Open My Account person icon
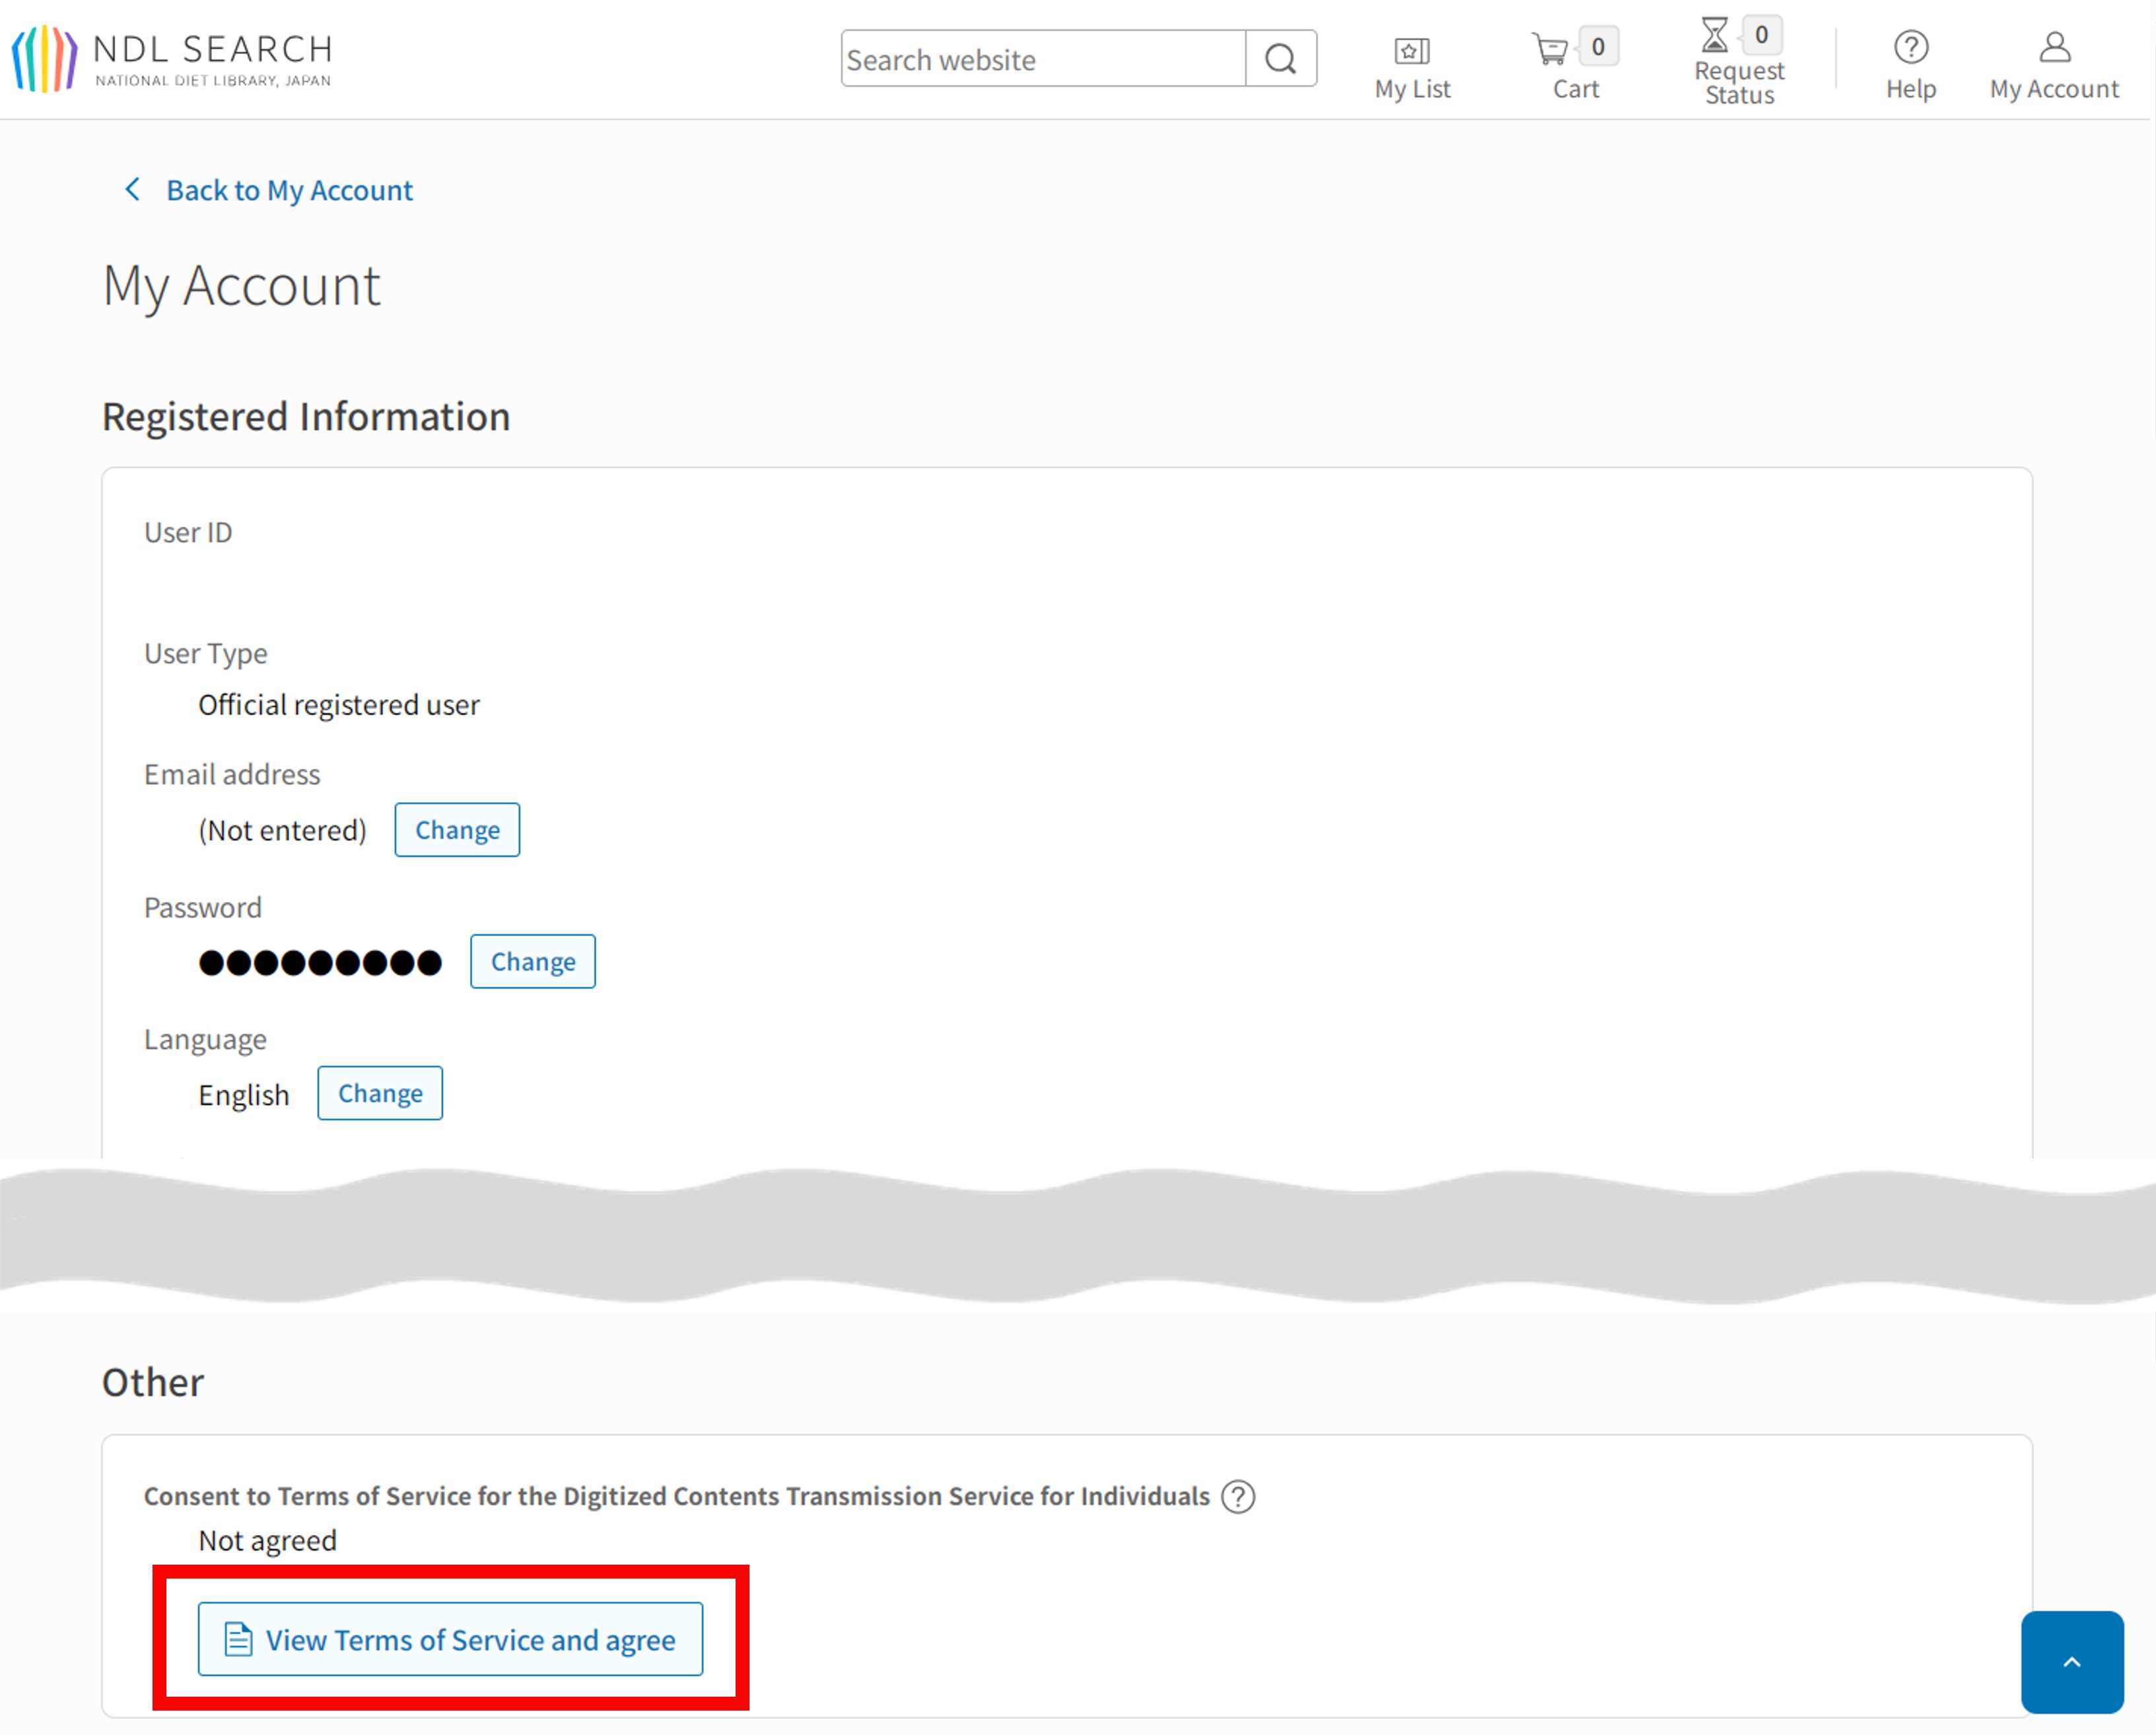The image size is (2156, 1735). tap(2054, 48)
